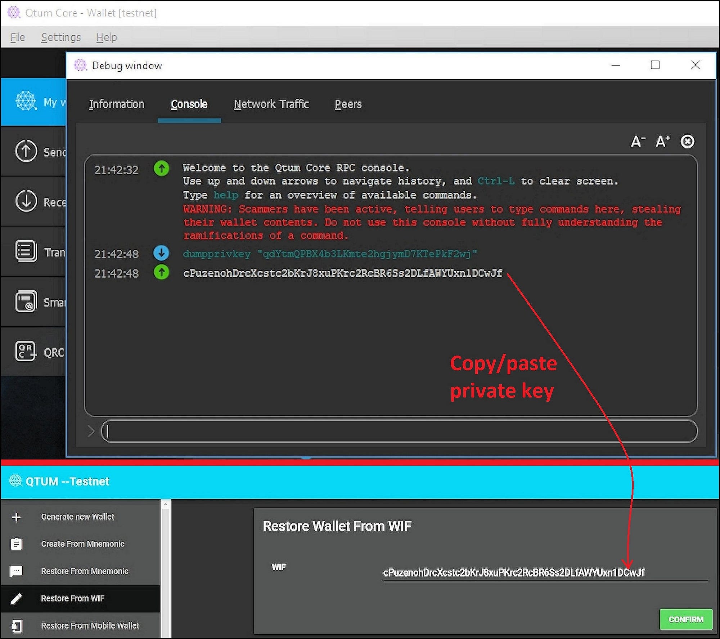The height and width of the screenshot is (639, 720).
Task: Maximize the Debug window
Action: [x=655, y=65]
